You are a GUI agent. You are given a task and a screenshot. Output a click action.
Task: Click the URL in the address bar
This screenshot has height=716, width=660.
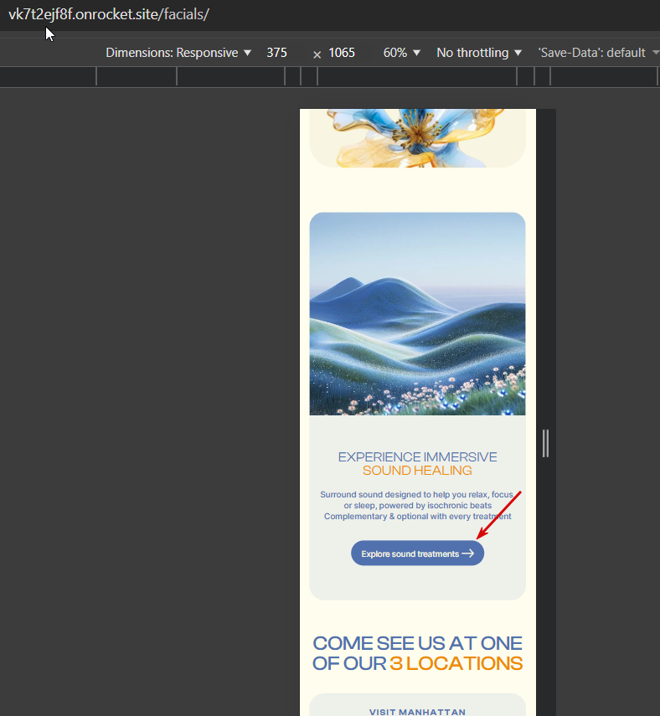109,14
